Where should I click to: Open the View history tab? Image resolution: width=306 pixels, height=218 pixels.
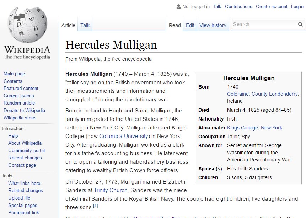point(213,25)
